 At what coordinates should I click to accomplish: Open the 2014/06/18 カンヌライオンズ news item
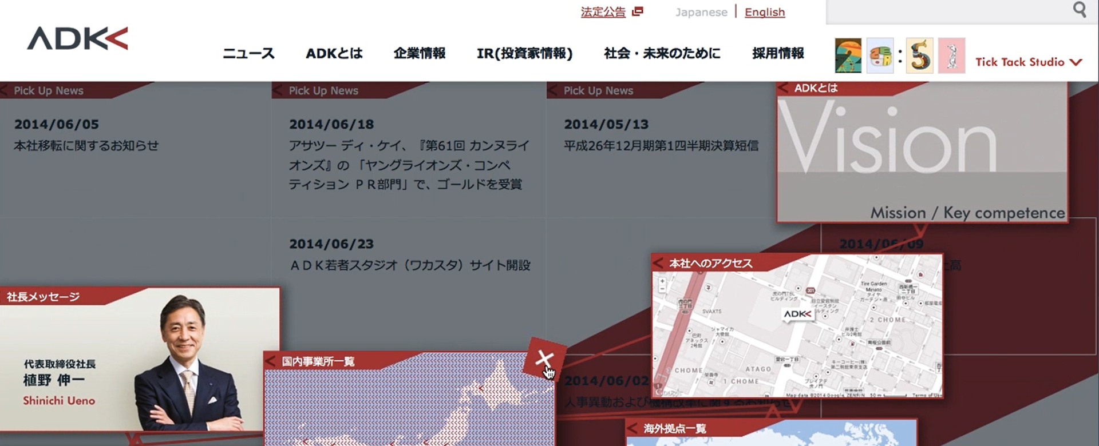tap(409, 165)
